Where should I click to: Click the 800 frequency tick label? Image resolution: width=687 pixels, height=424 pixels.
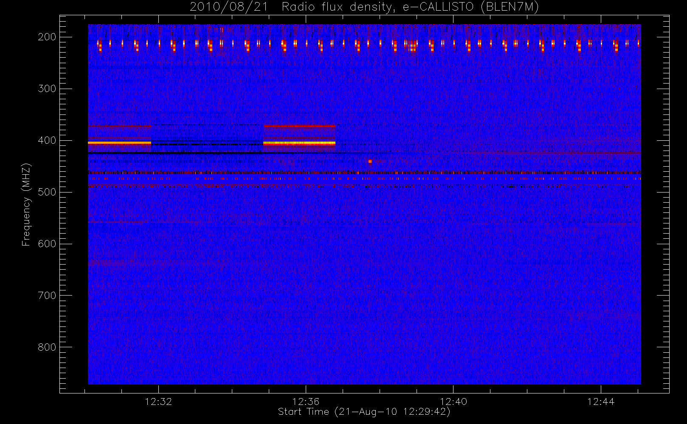(x=47, y=347)
